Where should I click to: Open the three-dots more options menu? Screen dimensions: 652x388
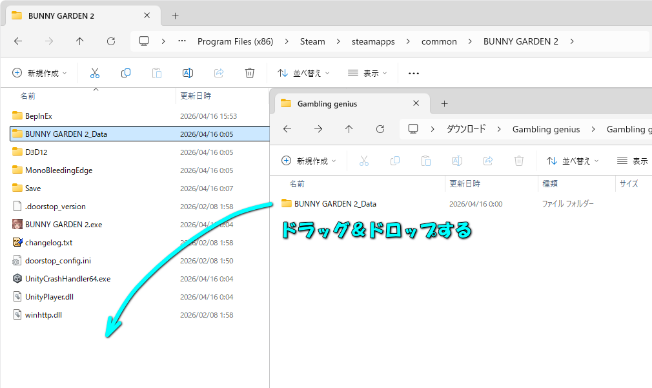point(414,73)
